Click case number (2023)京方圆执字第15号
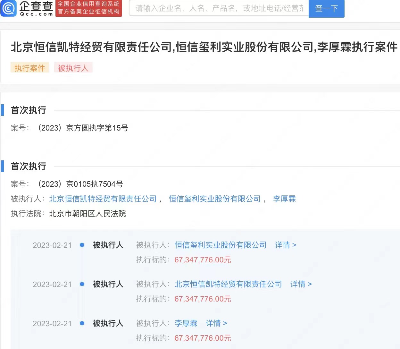Viewport: 400px width, 349px height. tap(83, 128)
